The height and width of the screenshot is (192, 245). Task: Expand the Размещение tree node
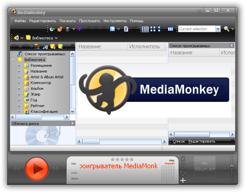pyautogui.click(x=19, y=66)
